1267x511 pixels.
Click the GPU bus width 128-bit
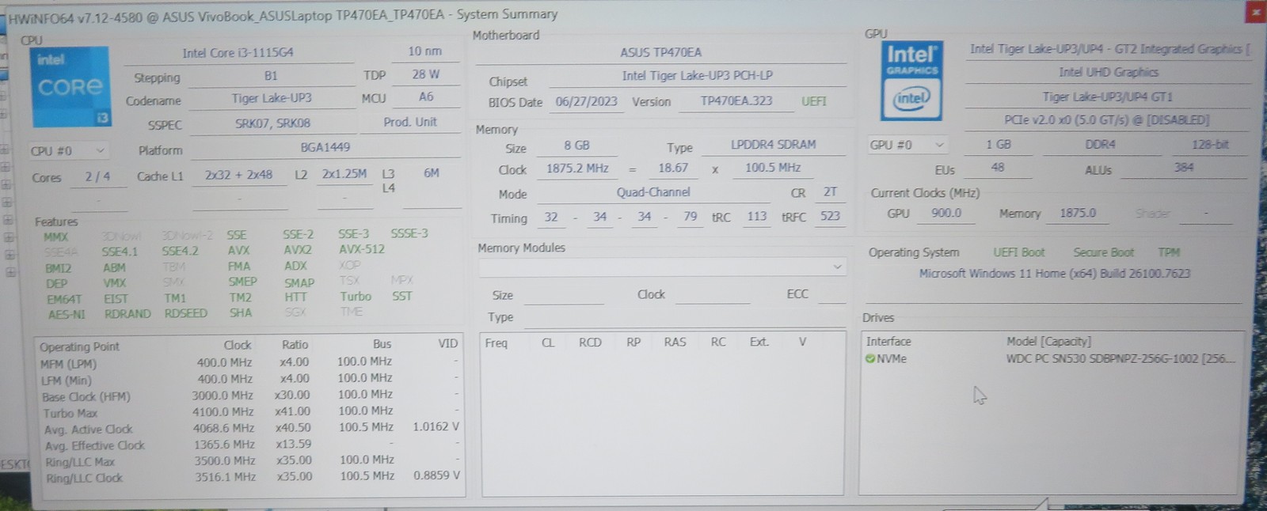(x=1210, y=145)
